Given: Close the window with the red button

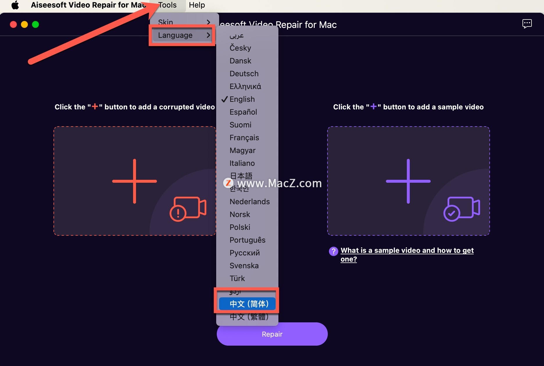Looking at the screenshot, I should click(x=13, y=24).
